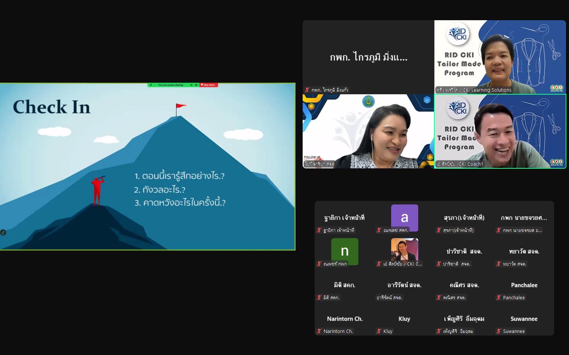Select the CKI Learning Solutions video tile
This screenshot has width=569, height=355.
[x=500, y=56]
